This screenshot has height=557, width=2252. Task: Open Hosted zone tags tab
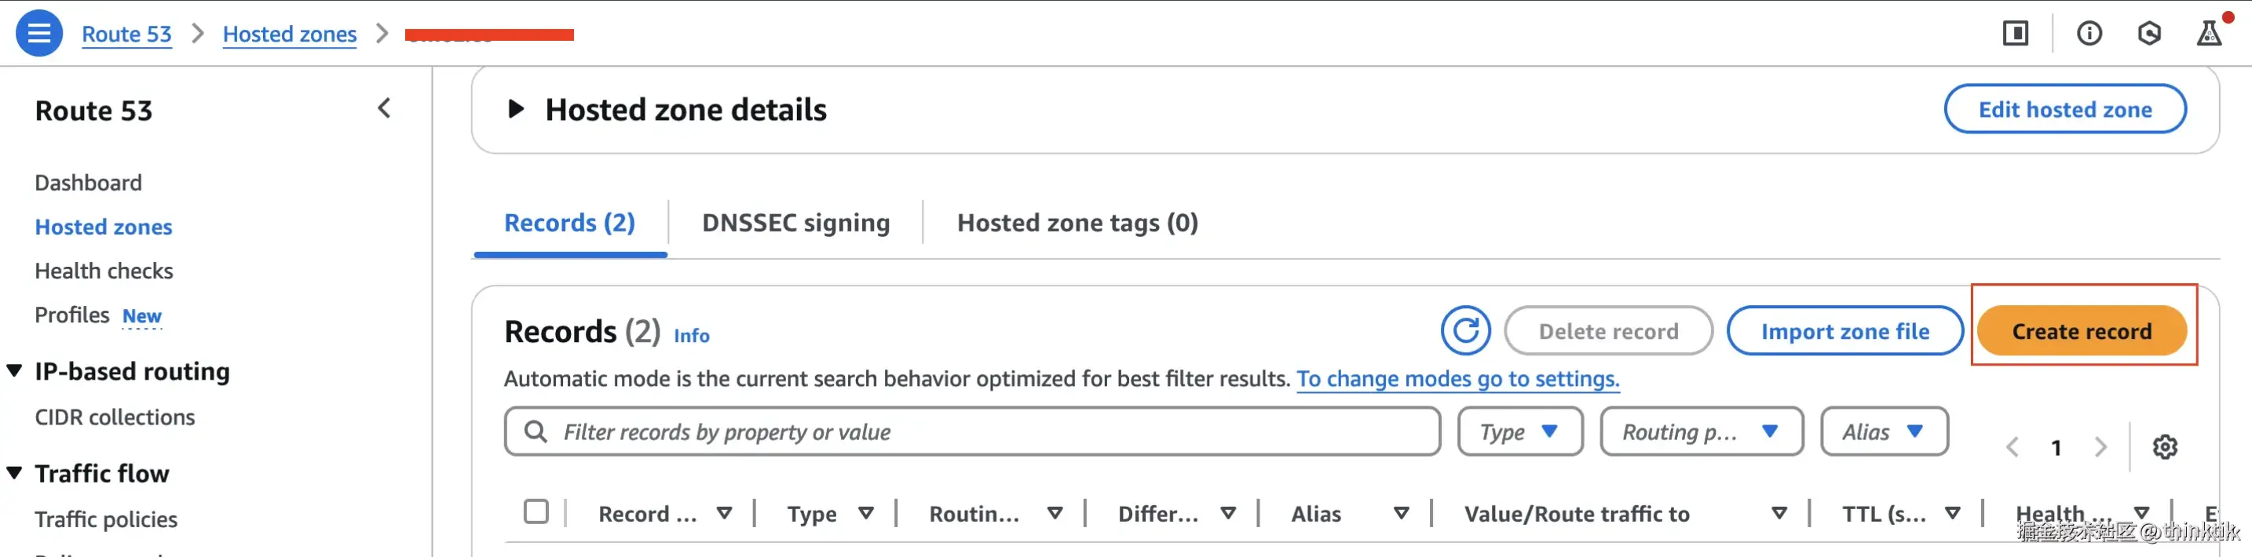[x=1077, y=223]
